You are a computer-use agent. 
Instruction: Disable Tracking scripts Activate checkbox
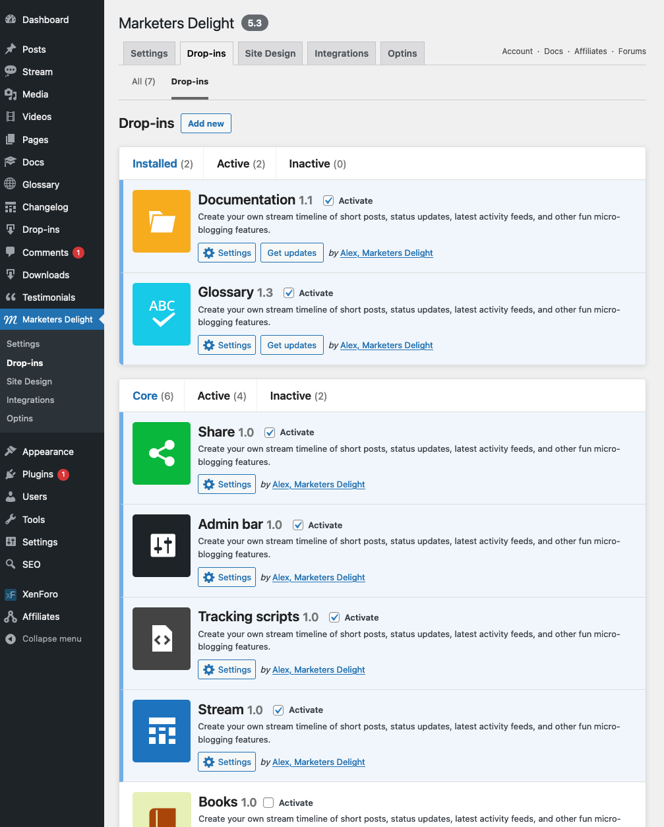(x=334, y=617)
